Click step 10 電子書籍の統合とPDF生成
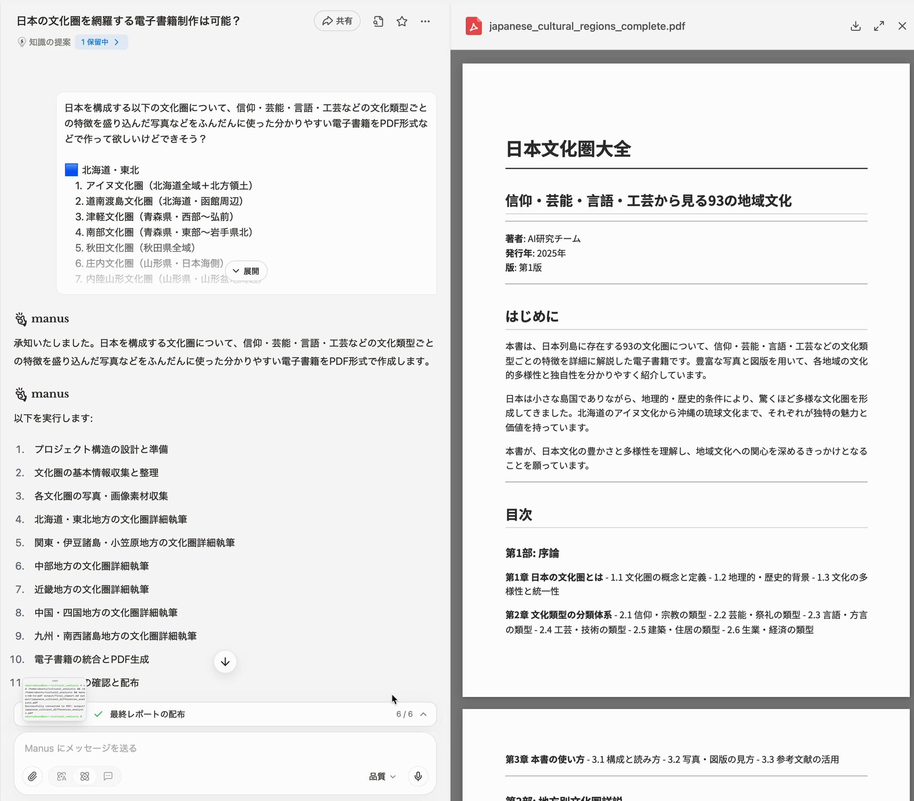Viewport: 914px width, 801px height. click(91, 659)
